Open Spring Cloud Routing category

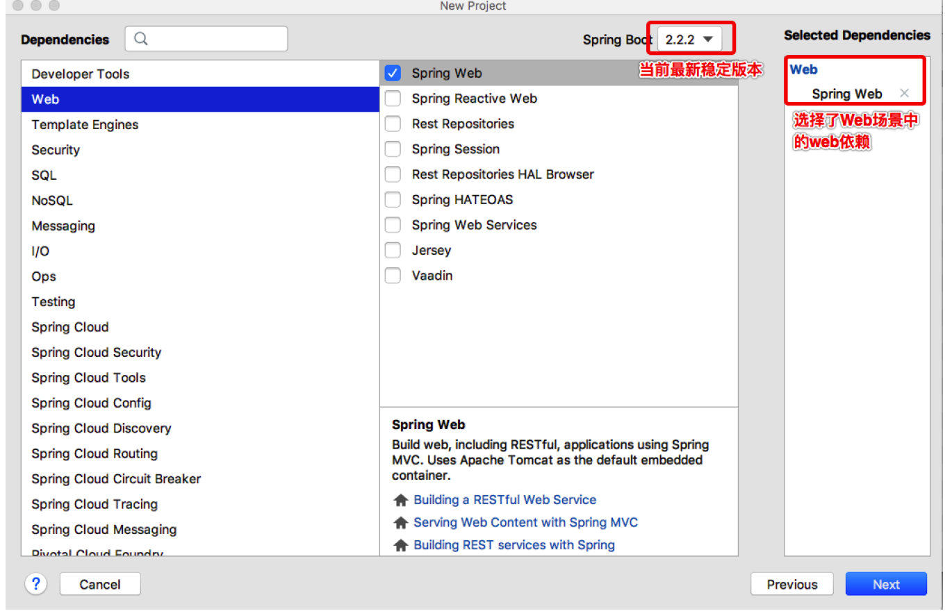click(x=200, y=454)
